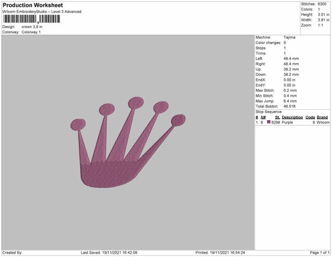This screenshot has width=332, height=257.
Task: Click the Stops value 1
Action: (x=284, y=48)
